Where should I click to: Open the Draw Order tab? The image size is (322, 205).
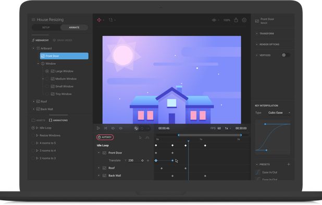(63, 40)
